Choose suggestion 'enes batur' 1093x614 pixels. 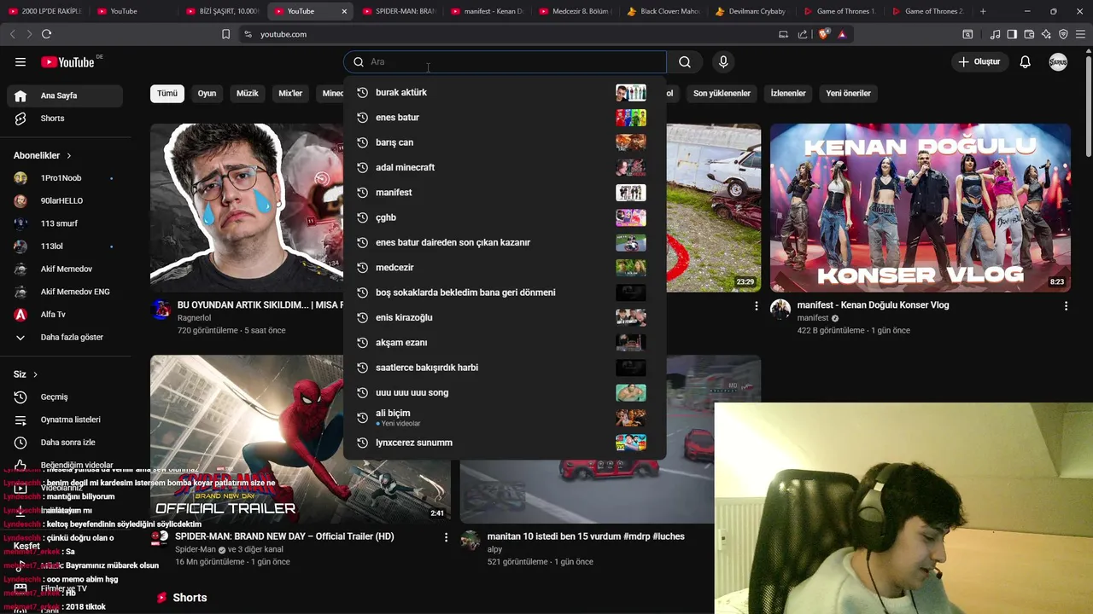505,118
